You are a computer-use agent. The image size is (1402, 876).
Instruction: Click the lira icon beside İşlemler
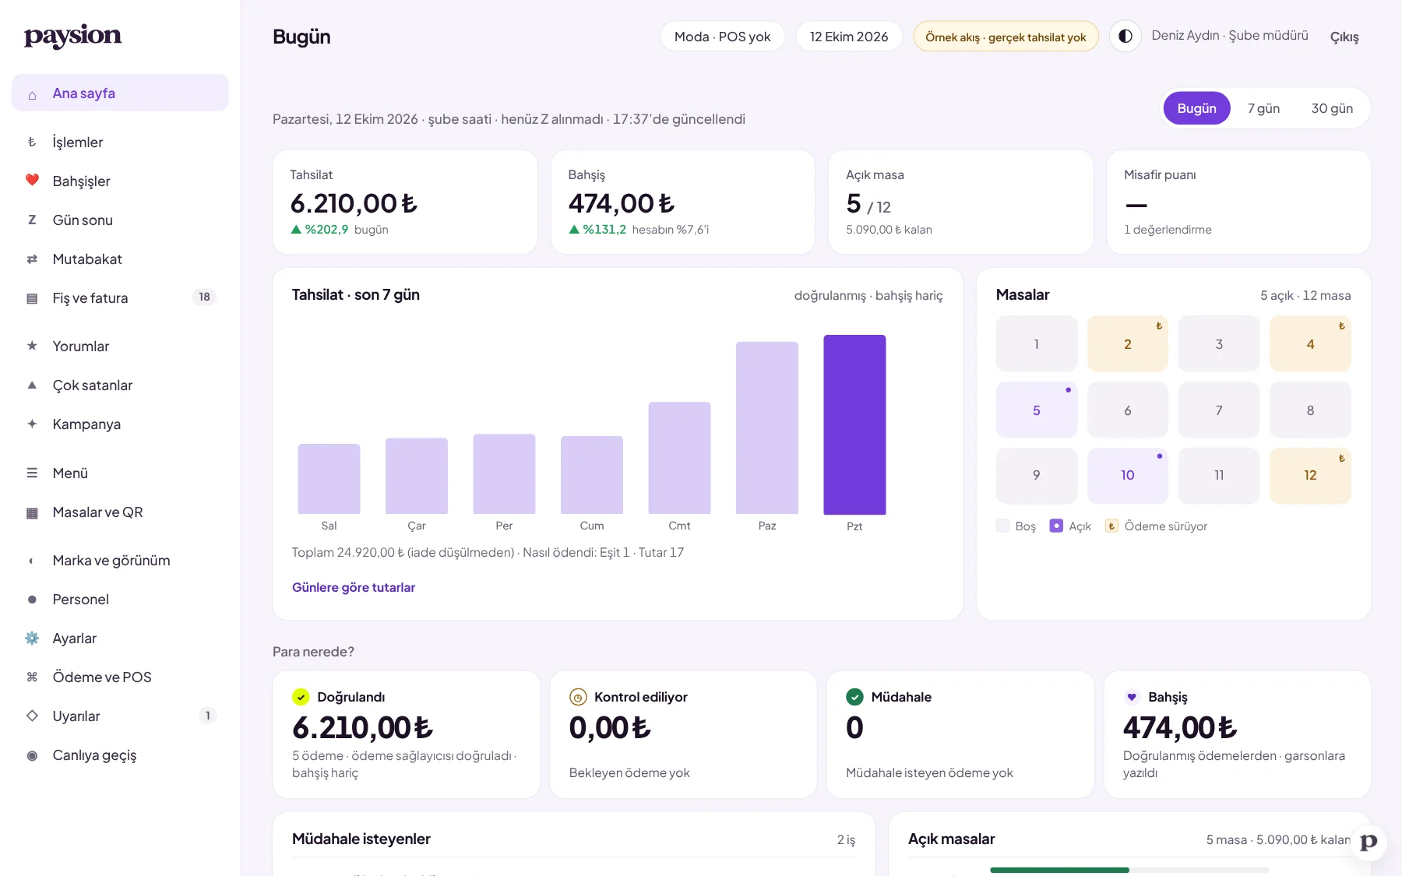tap(32, 142)
